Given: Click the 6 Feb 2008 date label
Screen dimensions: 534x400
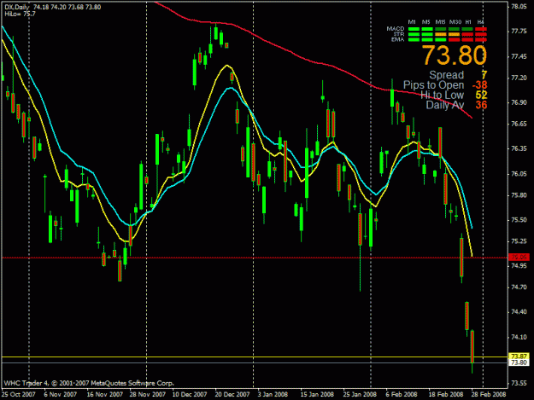Looking at the screenshot, I should tap(402, 394).
